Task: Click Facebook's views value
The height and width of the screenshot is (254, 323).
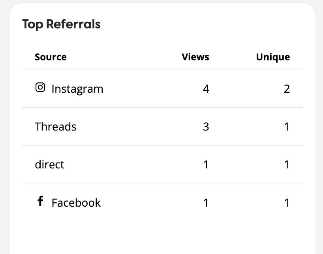Action: pos(206,203)
